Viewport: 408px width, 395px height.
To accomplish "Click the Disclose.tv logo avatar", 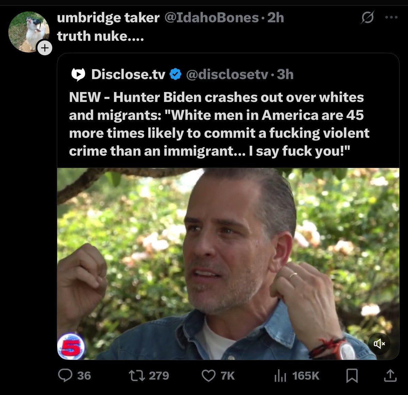I will click(78, 74).
